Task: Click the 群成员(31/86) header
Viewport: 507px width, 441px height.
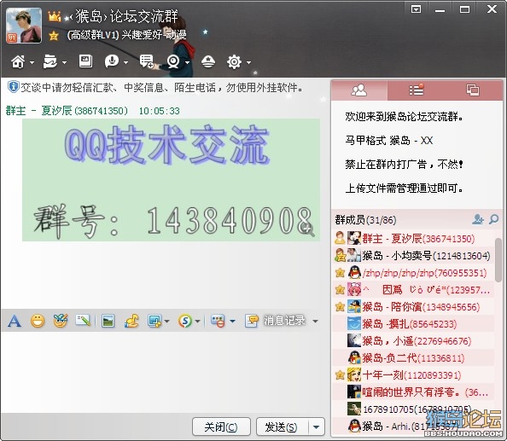Action: [x=365, y=220]
